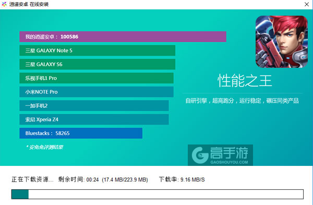
Task: Select the 索尼 Xperia Z4 bar
Action: pos(94,119)
